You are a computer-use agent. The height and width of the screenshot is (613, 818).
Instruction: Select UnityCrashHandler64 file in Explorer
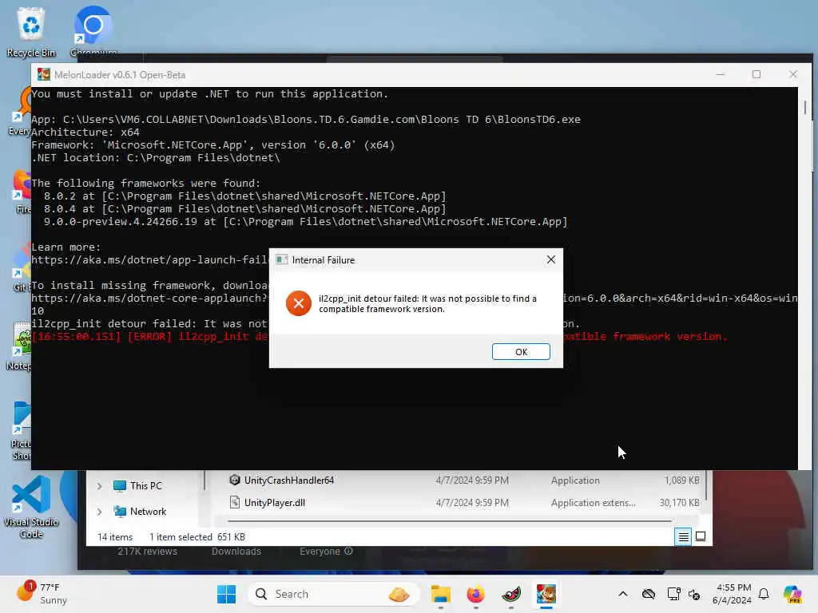tap(289, 480)
